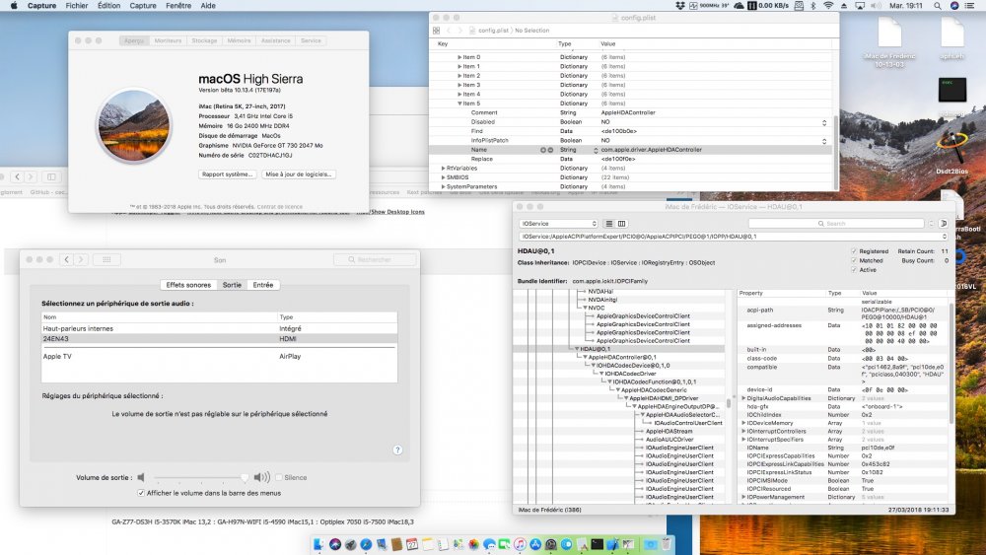Open the Aide menu
The height and width of the screenshot is (555, 986).
pos(208,6)
